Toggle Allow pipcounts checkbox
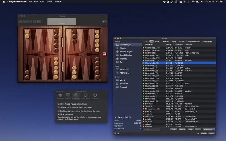The width and height of the screenshot is (226, 141). [x=58, y=114]
